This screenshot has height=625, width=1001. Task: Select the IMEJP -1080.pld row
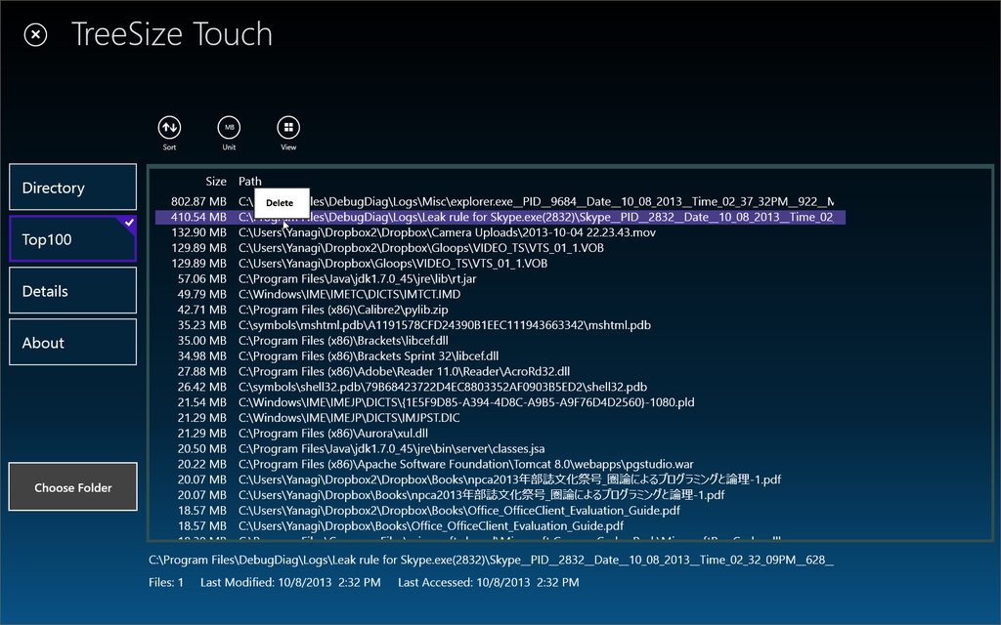point(500,402)
